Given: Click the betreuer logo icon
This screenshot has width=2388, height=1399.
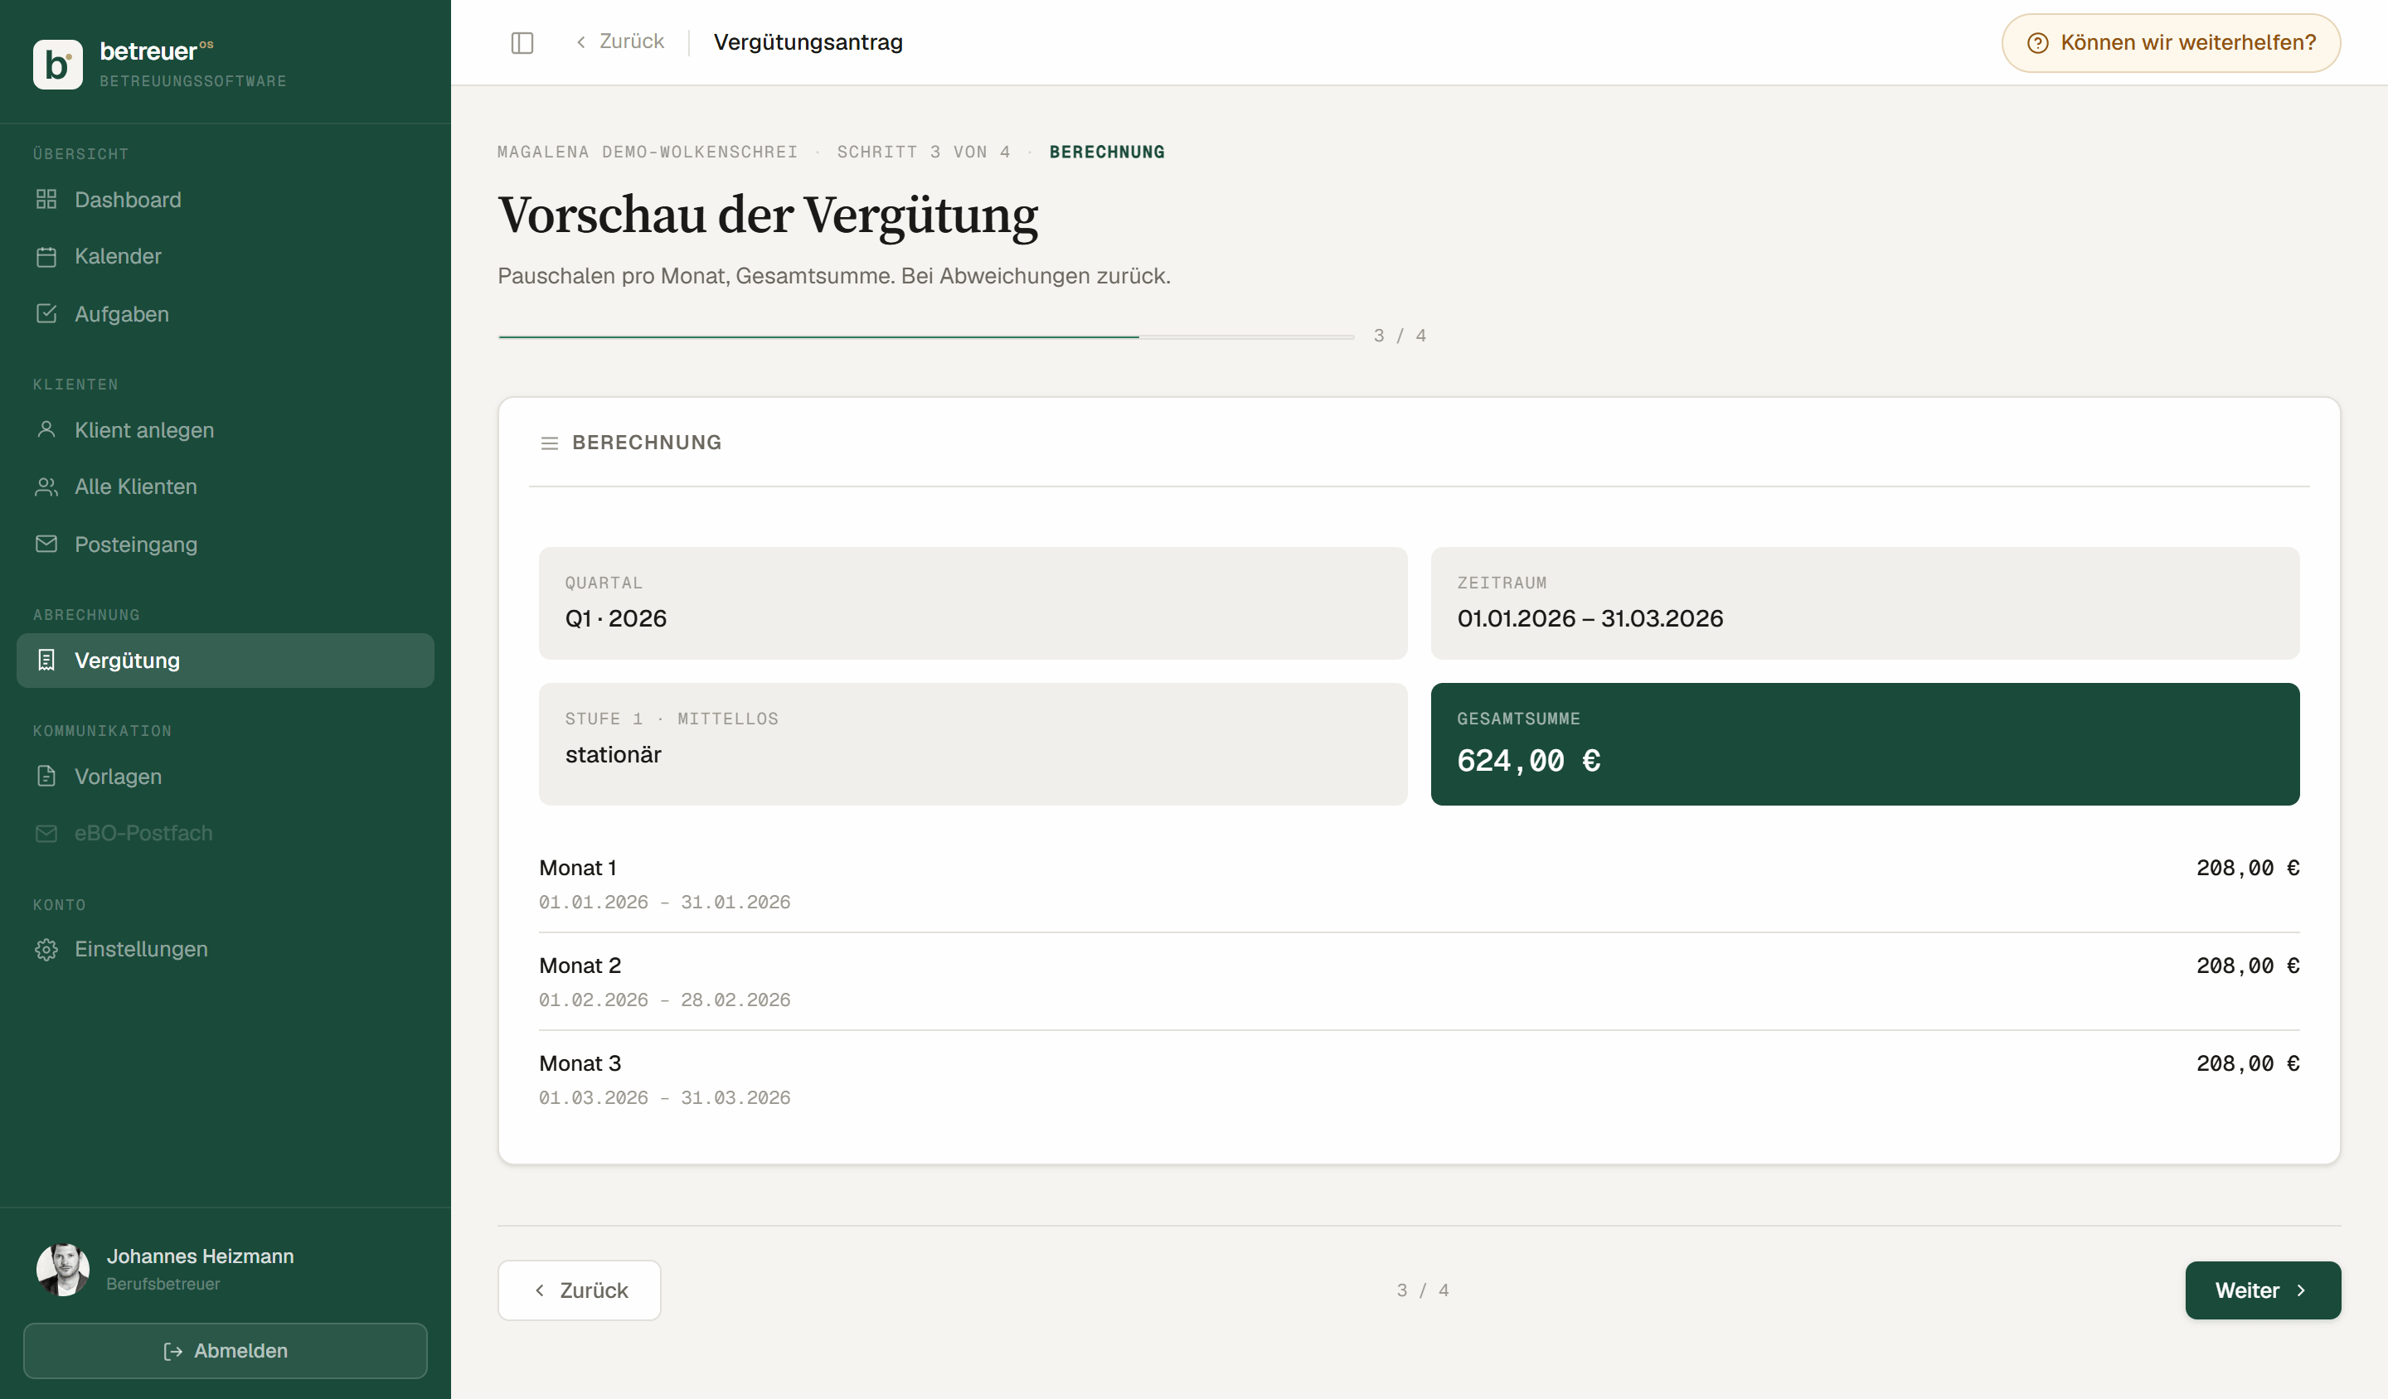Looking at the screenshot, I should [x=58, y=65].
